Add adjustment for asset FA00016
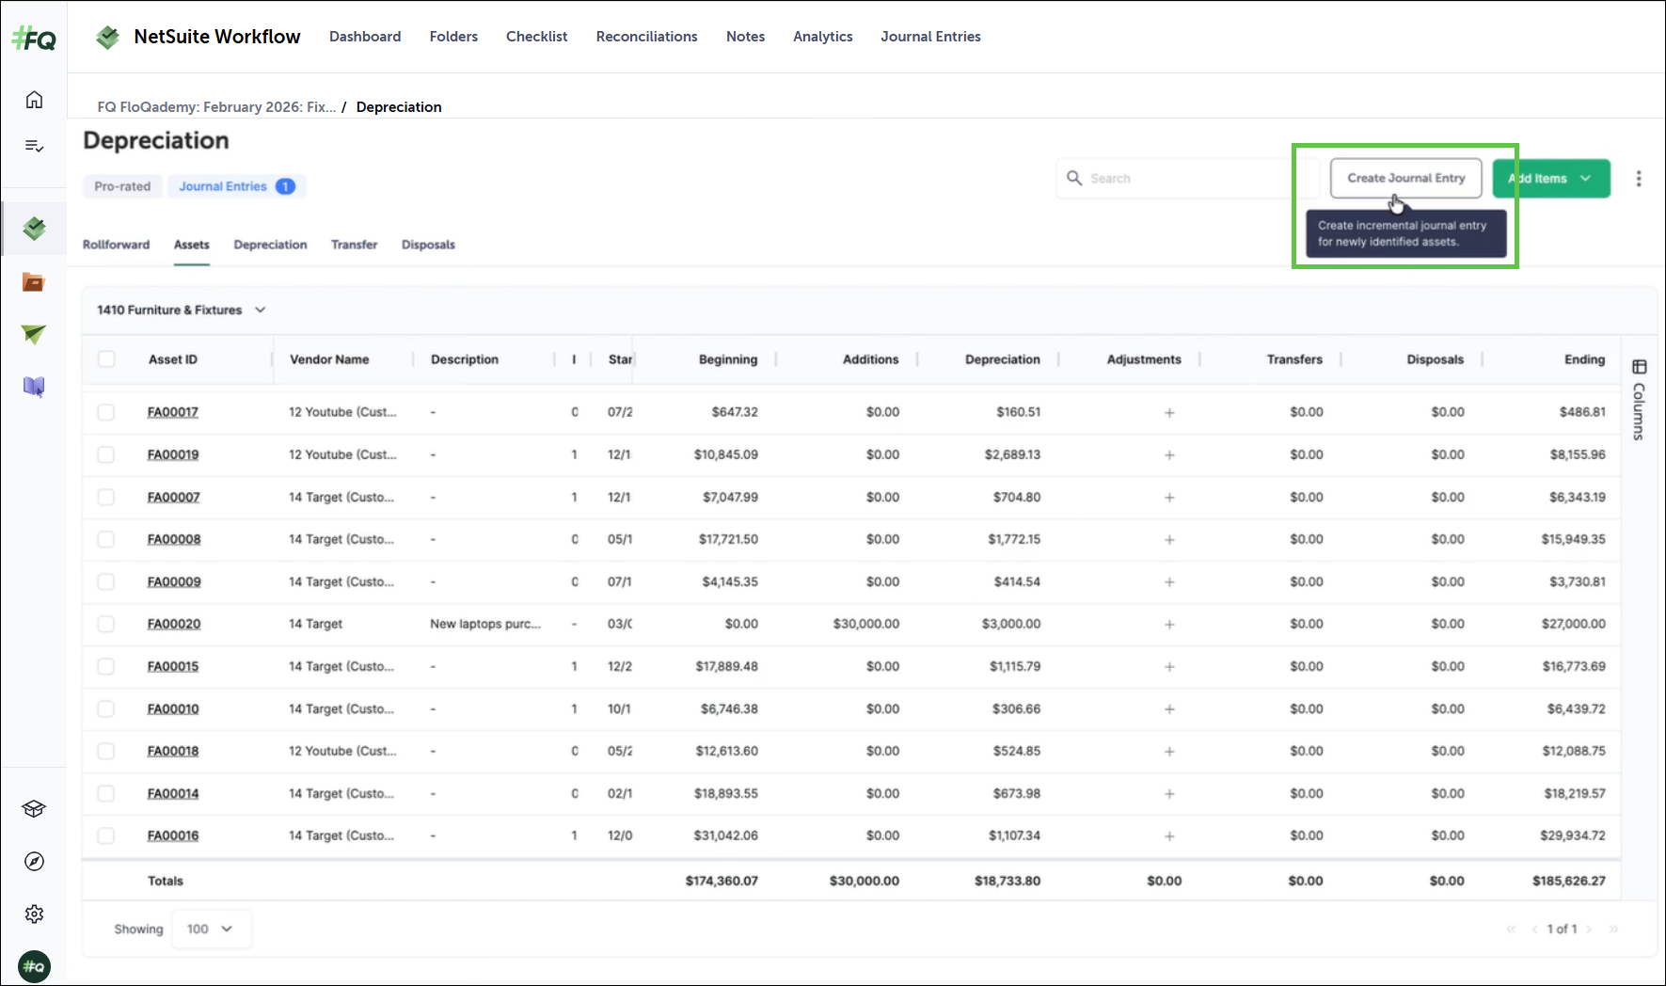The image size is (1666, 986). point(1169,835)
